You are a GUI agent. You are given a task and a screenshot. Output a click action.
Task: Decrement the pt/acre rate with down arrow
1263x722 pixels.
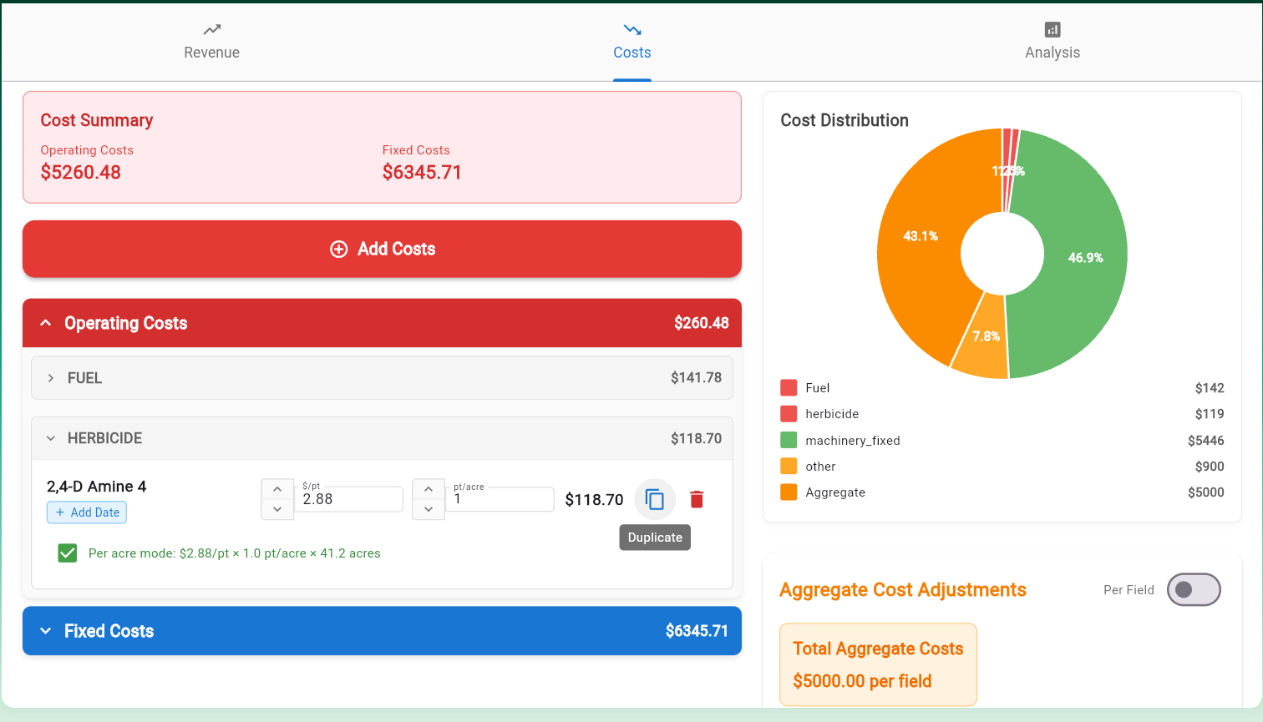[x=429, y=509]
